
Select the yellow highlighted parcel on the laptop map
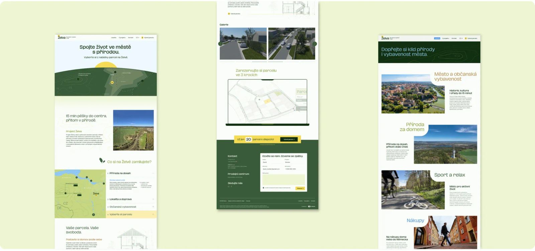[x=267, y=101]
